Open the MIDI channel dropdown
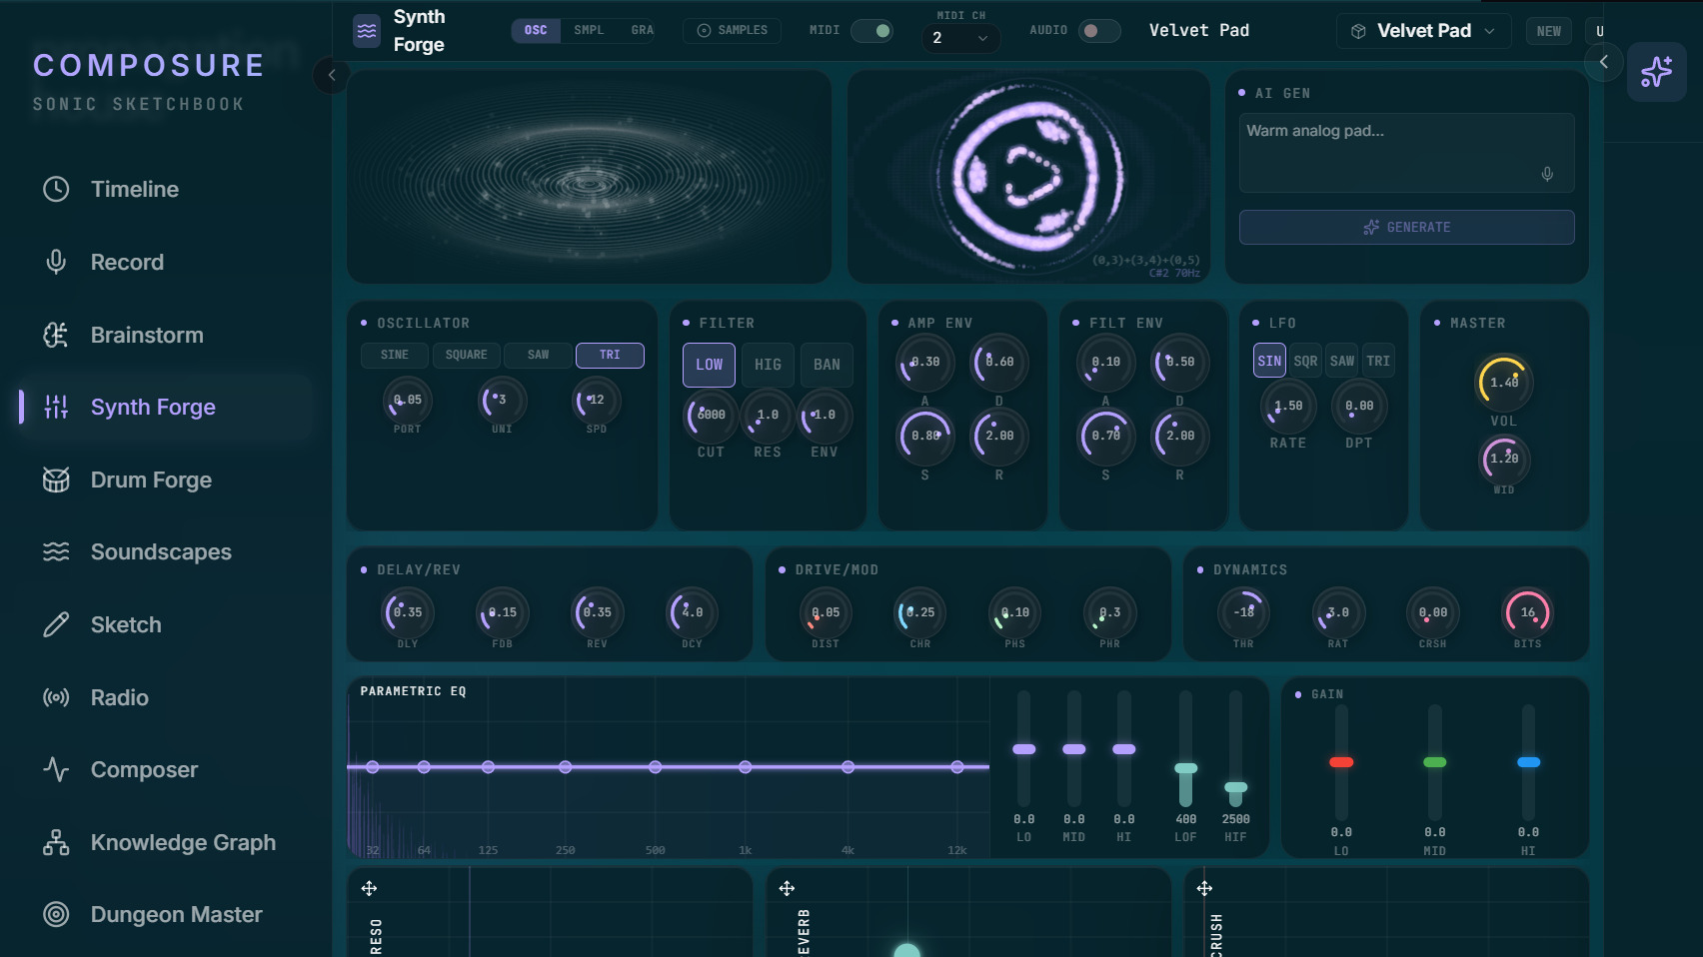 (x=960, y=38)
